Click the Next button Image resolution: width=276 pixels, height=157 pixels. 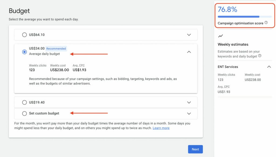point(195,149)
